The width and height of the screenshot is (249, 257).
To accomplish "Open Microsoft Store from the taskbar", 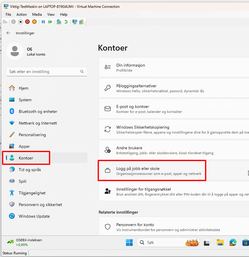I will click(x=246, y=243).
